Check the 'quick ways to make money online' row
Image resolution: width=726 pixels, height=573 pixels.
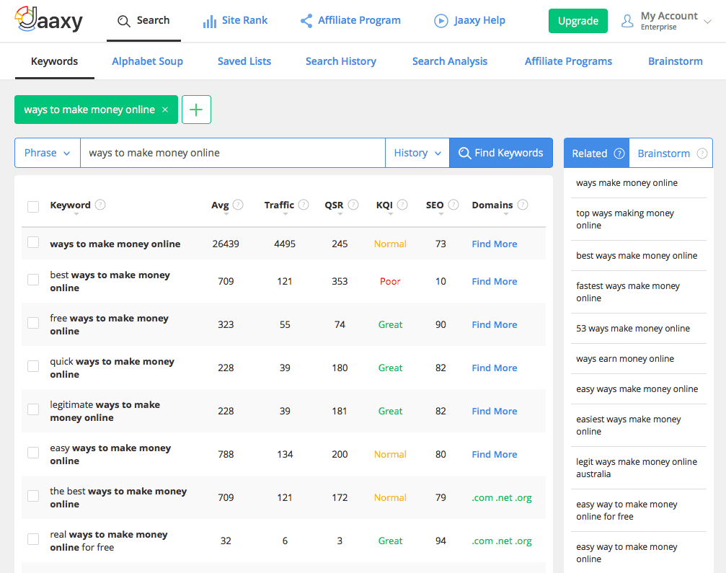click(x=33, y=366)
